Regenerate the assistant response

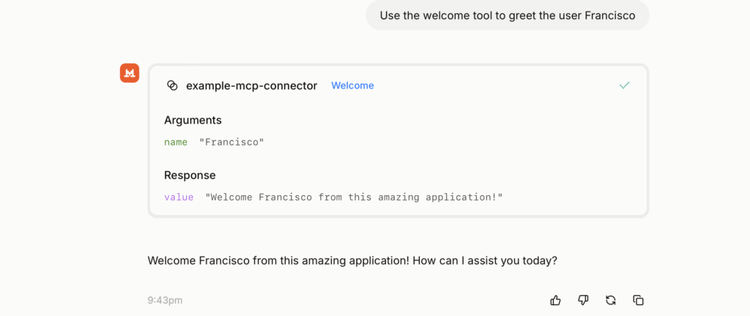(x=610, y=300)
